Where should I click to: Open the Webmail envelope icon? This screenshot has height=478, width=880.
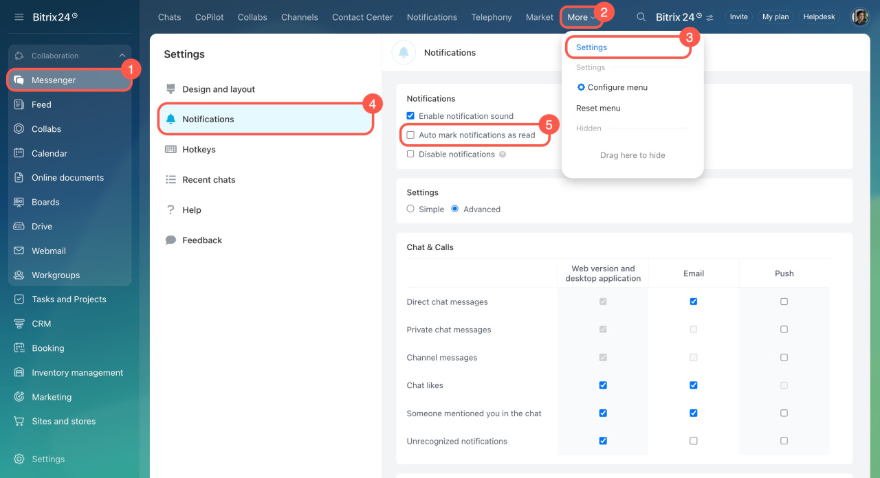click(x=19, y=251)
